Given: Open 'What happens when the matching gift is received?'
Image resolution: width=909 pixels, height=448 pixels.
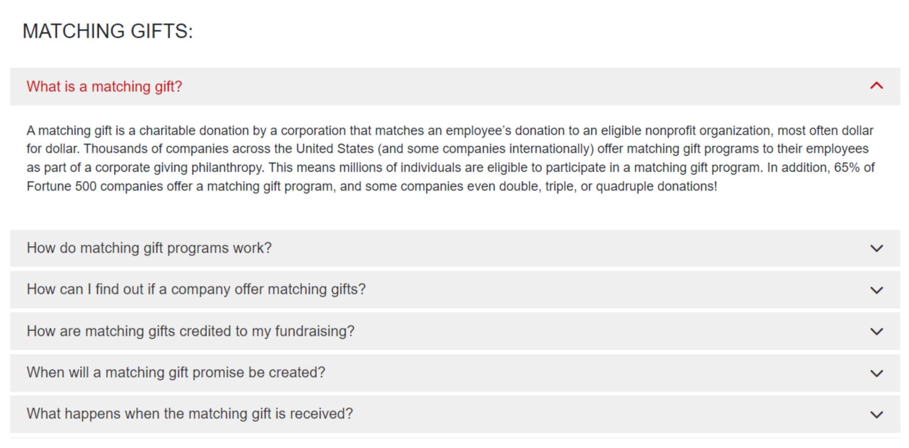Looking at the screenshot, I should (190, 413).
